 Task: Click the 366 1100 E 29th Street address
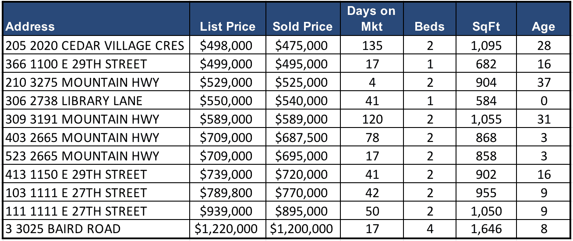pos(75,64)
